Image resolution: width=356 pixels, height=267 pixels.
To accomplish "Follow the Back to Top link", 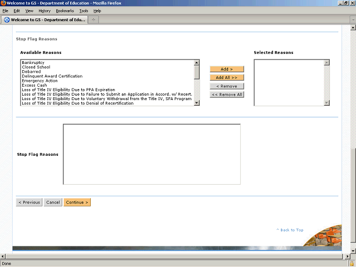I will pos(290,230).
